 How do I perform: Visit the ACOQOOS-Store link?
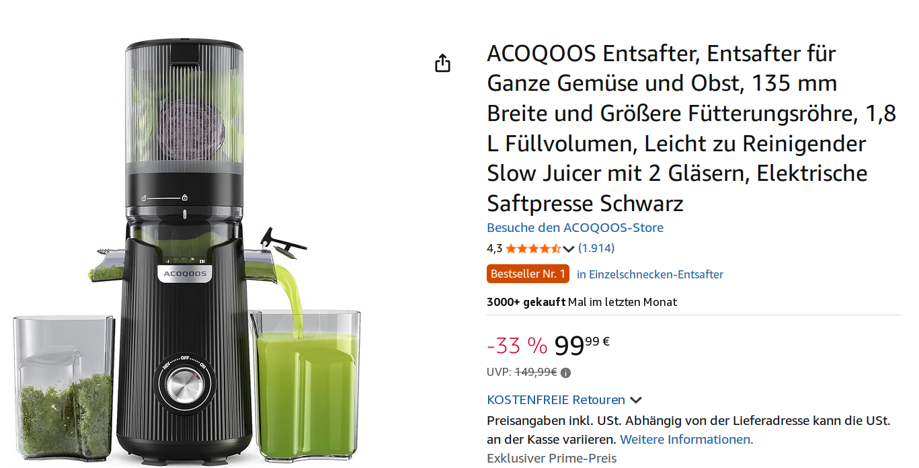(575, 227)
